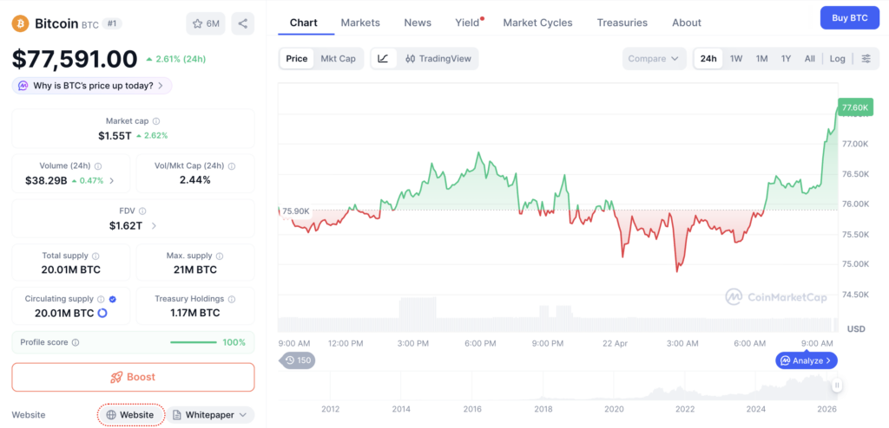Open the share icon button
The height and width of the screenshot is (428, 889).
(243, 23)
